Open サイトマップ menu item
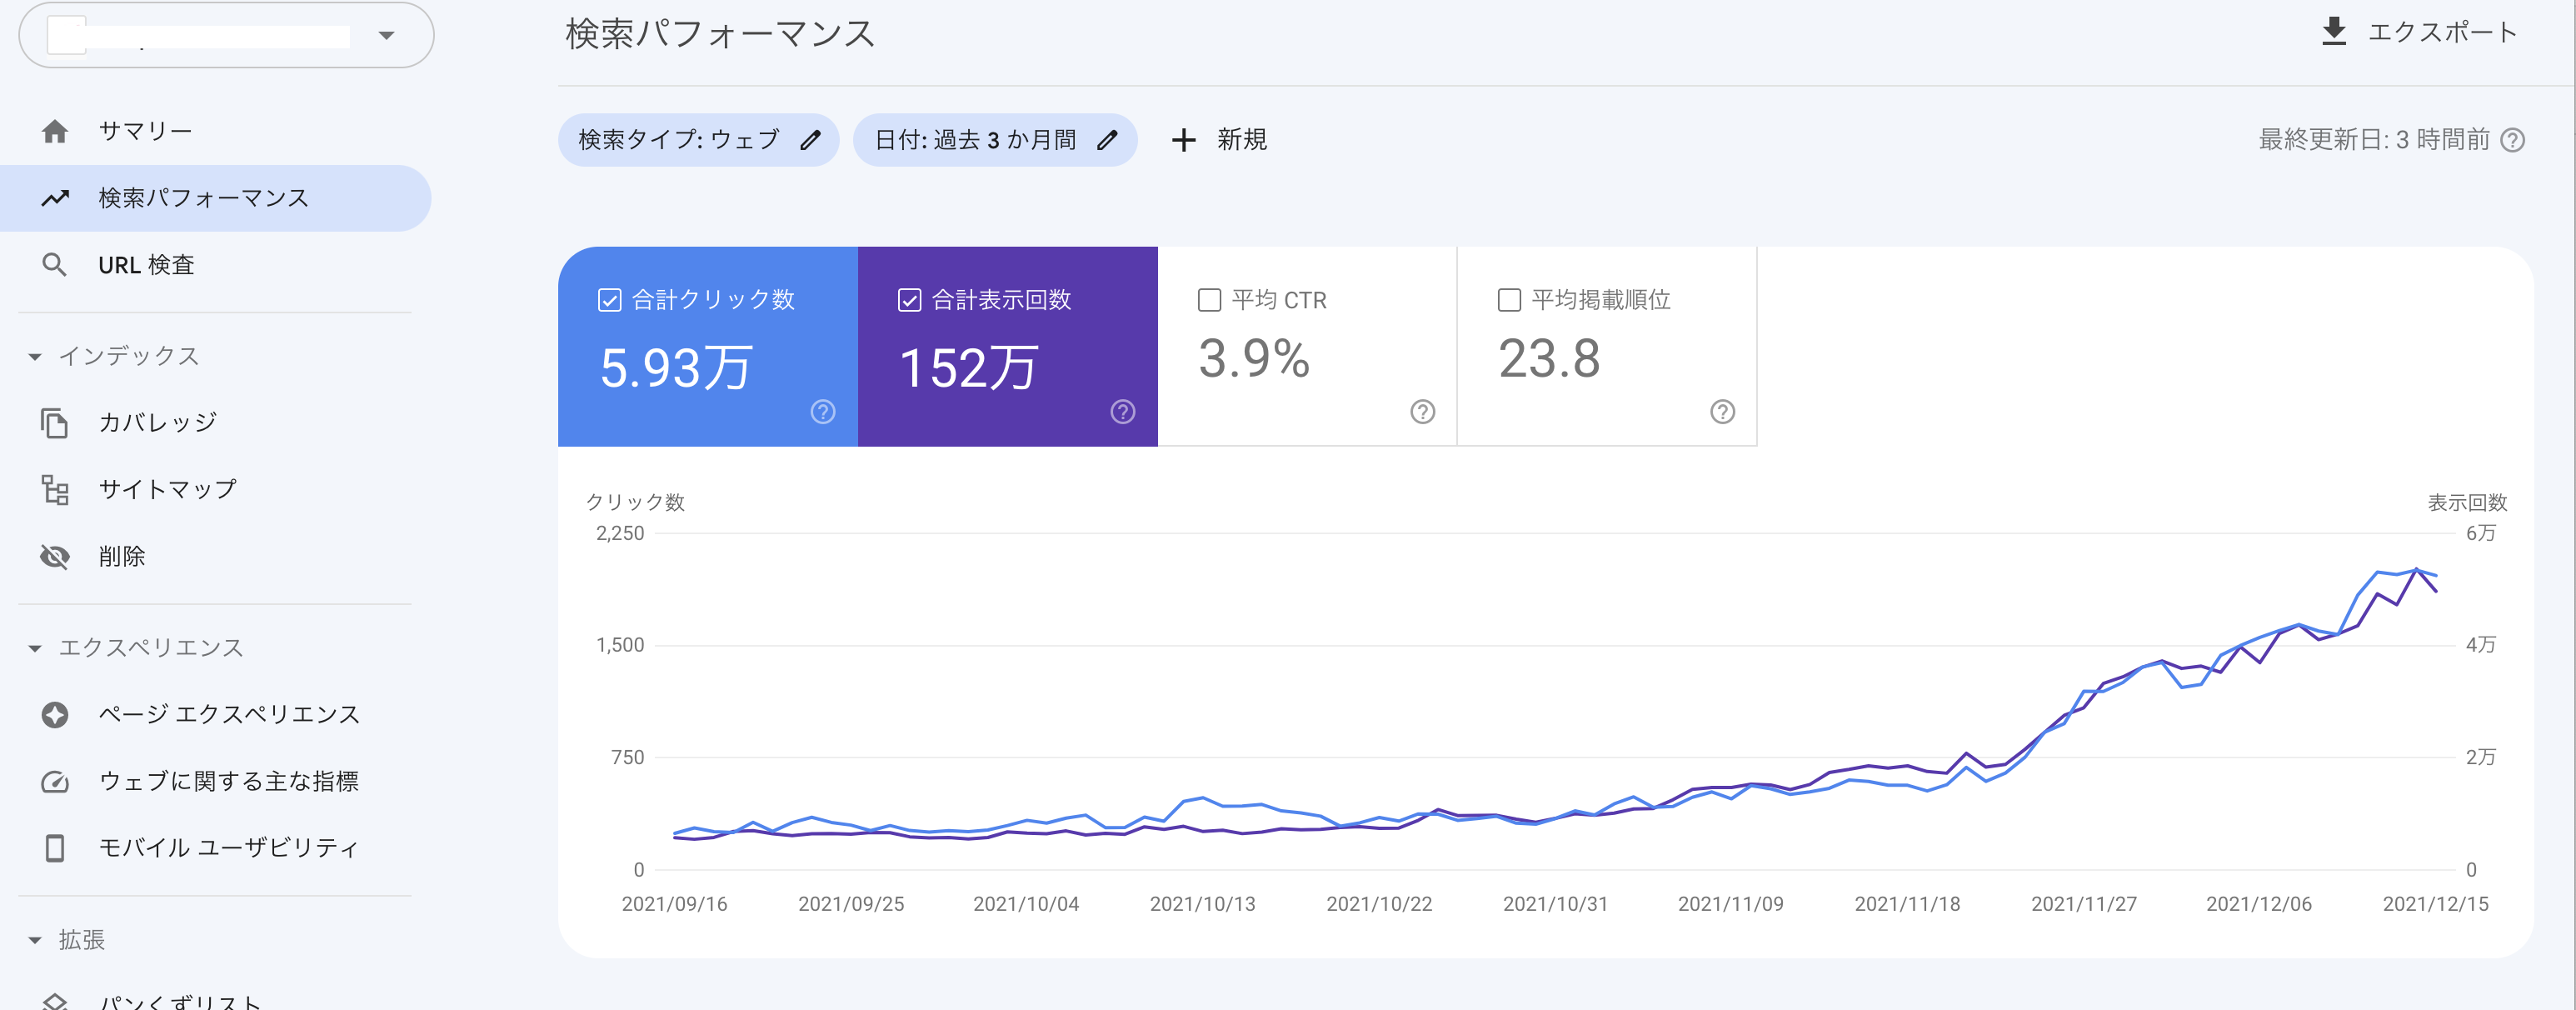The width and height of the screenshot is (2576, 1010). [167, 489]
